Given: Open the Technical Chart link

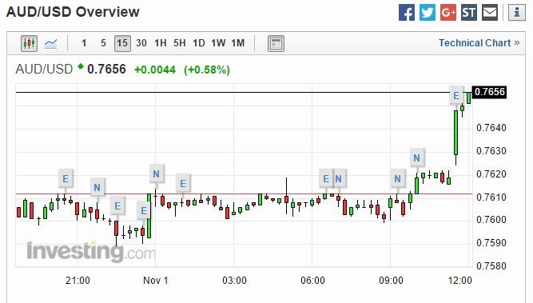Looking at the screenshot, I should click(x=479, y=43).
